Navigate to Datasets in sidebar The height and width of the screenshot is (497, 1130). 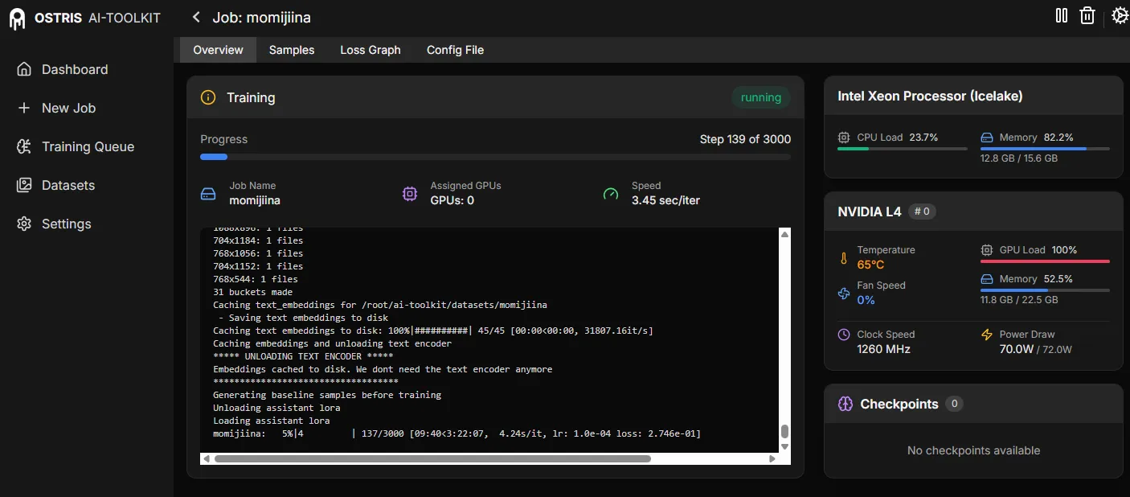(x=68, y=185)
